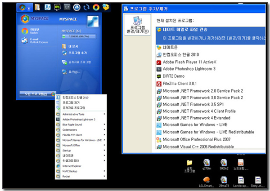Expand the 네이트온 submenu arrow in the programs menu
This screenshot has width=270, height=191.
pyautogui.click(x=104, y=155)
